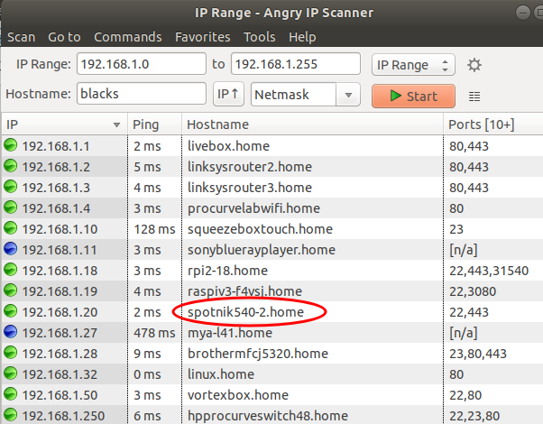Image resolution: width=543 pixels, height=424 pixels.
Task: Open the Tools menu
Action: 260,37
